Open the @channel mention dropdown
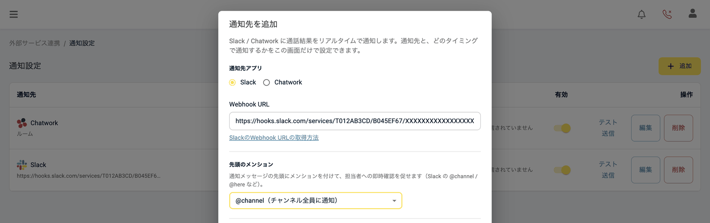This screenshot has width=710, height=223. pyautogui.click(x=316, y=200)
